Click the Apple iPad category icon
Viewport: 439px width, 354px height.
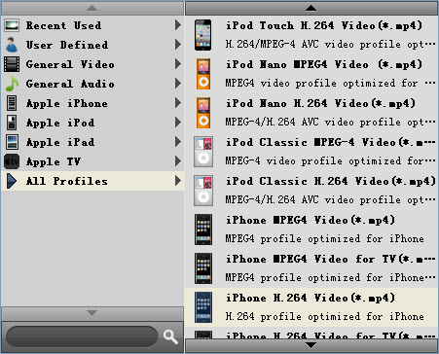[12, 142]
